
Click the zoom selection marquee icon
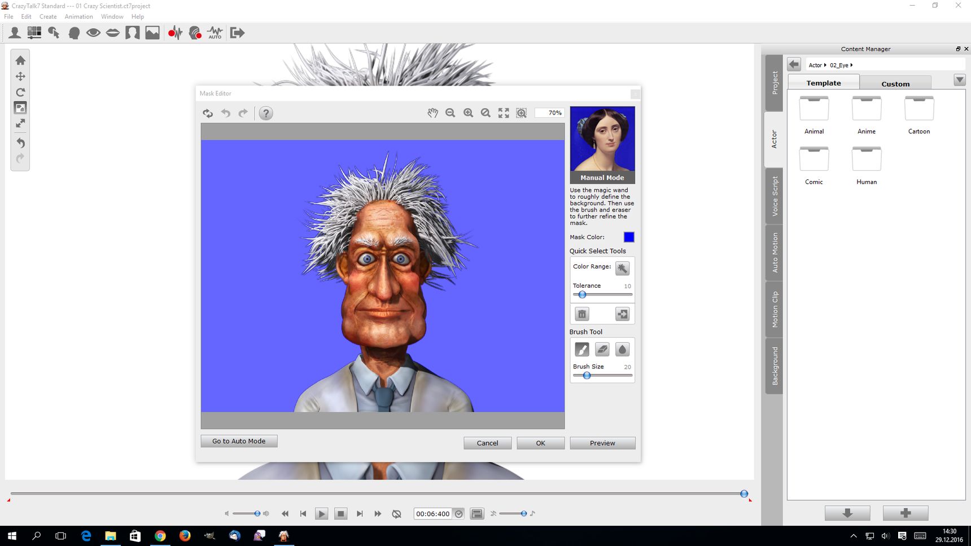522,113
